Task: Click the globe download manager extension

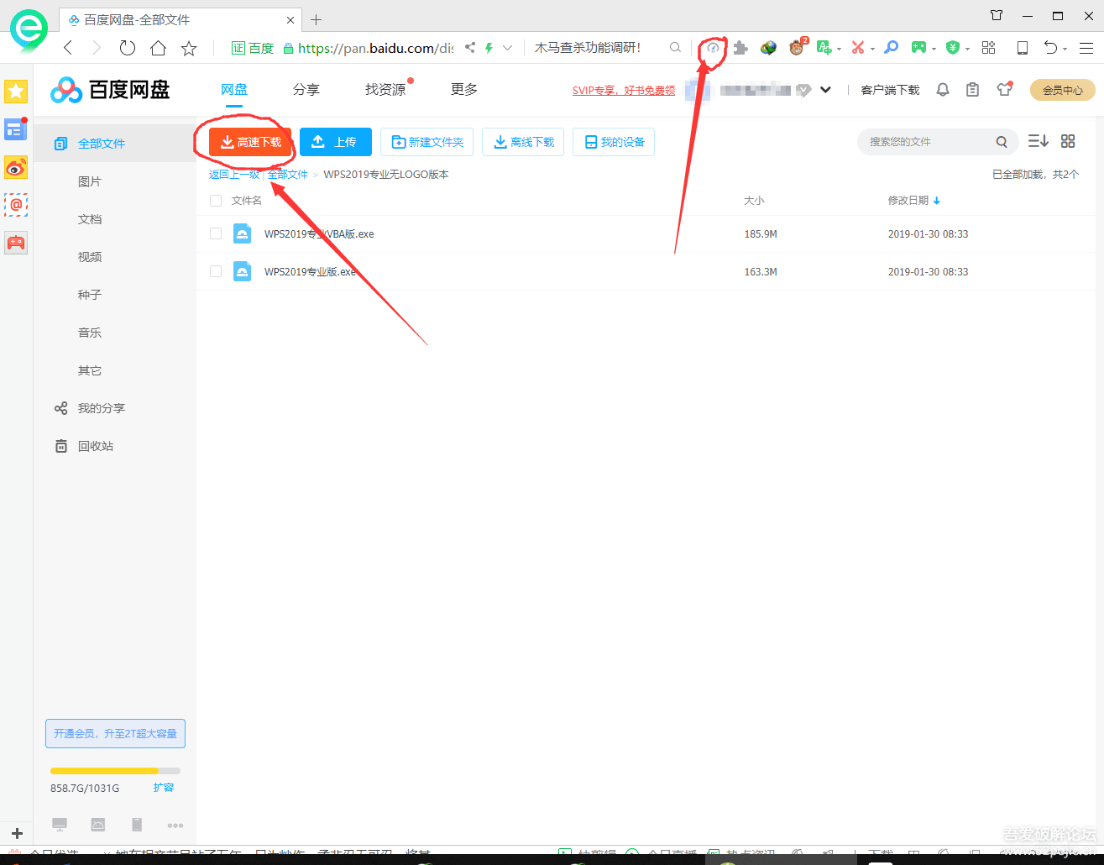Action: [x=768, y=48]
